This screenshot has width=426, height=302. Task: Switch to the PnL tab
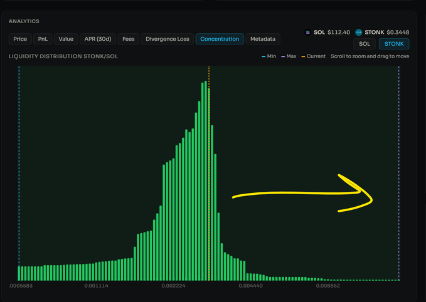(43, 39)
